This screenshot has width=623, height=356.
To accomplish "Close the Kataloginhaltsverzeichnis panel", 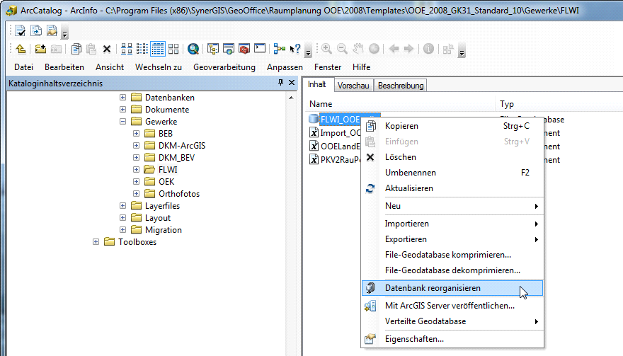I will click(x=291, y=84).
